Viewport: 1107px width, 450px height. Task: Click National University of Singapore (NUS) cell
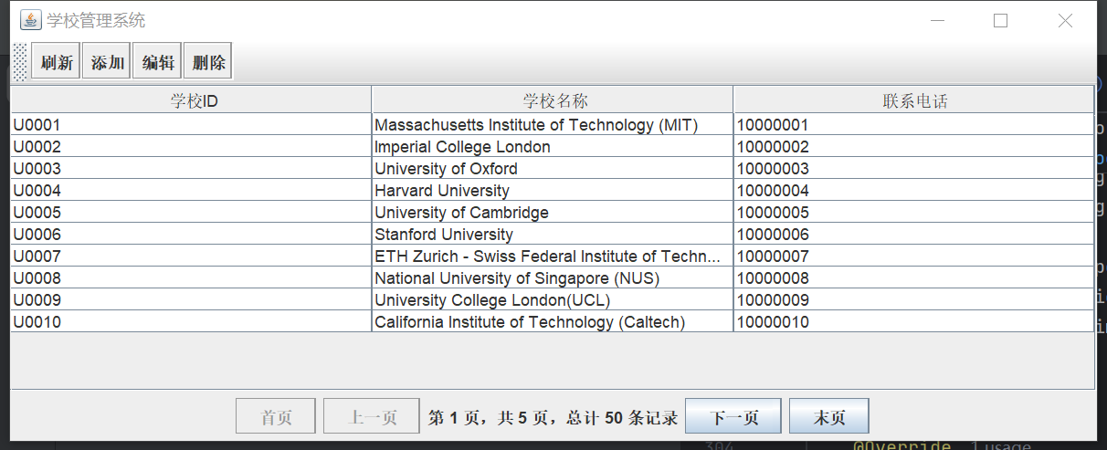(x=552, y=278)
